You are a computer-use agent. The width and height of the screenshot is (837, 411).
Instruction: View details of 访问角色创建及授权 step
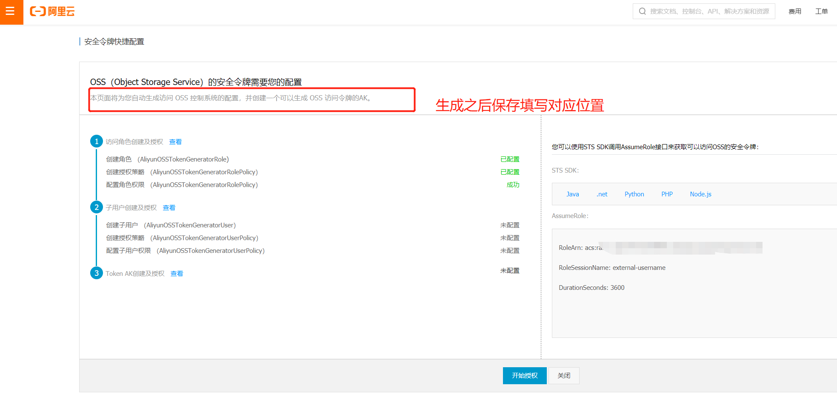(x=175, y=142)
